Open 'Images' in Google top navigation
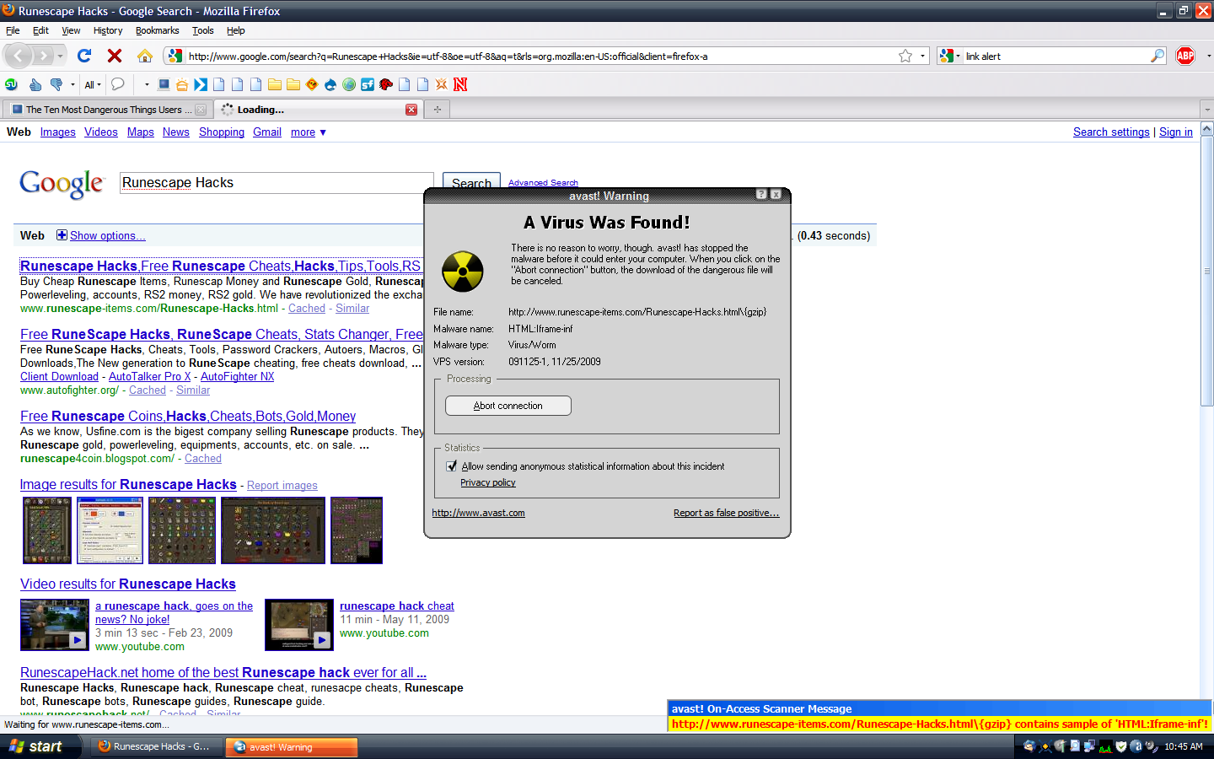The width and height of the screenshot is (1214, 759). (x=58, y=132)
